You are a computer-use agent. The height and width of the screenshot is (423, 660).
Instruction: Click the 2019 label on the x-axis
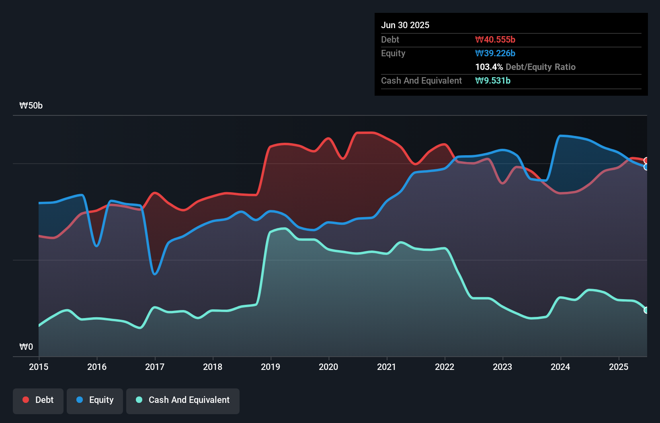[x=271, y=367]
